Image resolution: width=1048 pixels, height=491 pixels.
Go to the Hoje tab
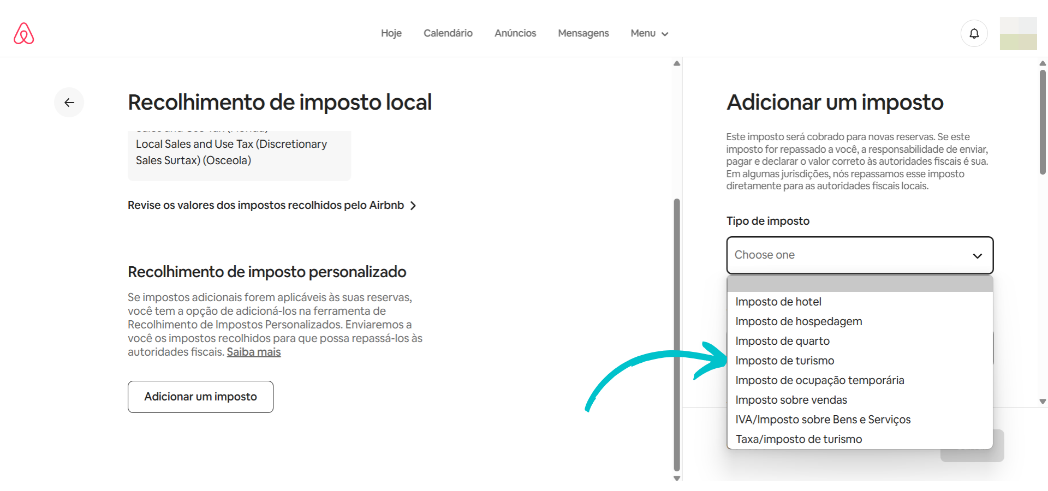point(391,33)
